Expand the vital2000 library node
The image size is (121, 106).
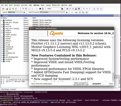click(x=2, y=49)
